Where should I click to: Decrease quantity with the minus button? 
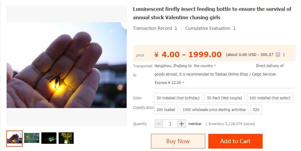(x=159, y=124)
